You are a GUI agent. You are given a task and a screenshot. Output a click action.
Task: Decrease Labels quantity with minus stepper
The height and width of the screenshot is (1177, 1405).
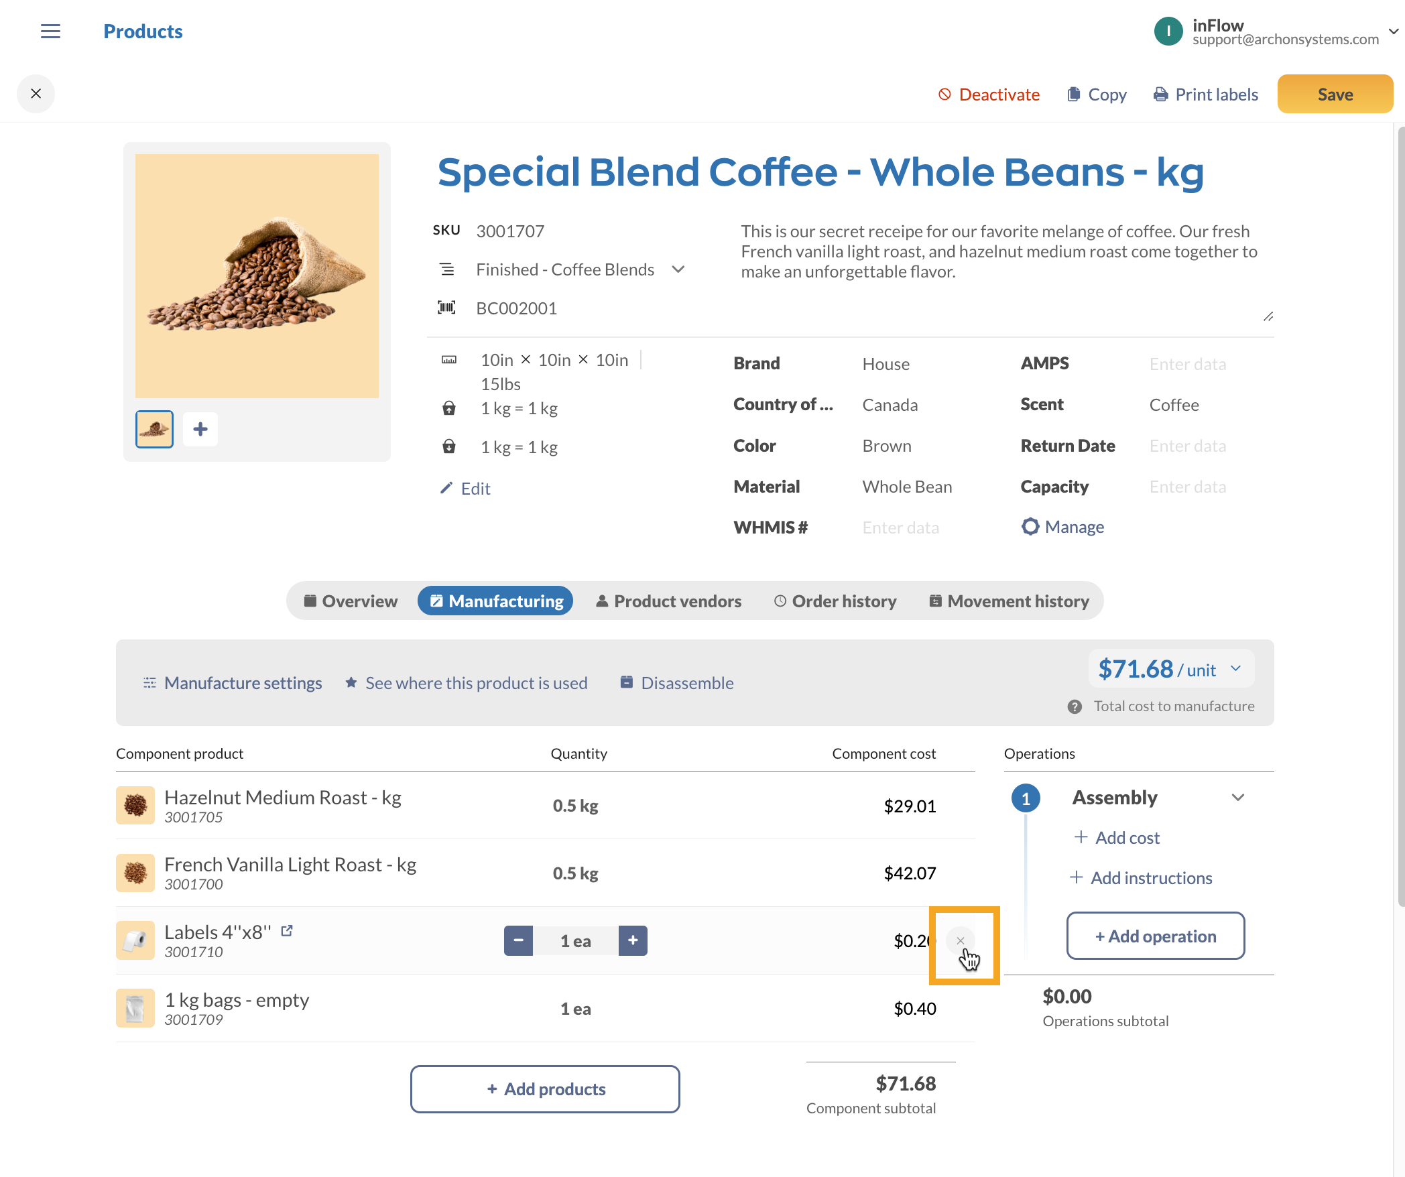(x=518, y=941)
